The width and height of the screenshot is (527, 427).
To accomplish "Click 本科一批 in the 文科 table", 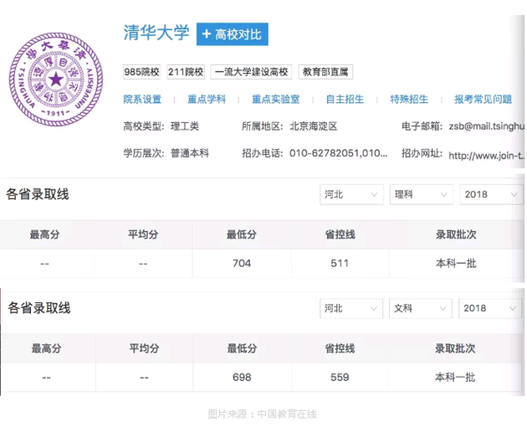I will (455, 378).
